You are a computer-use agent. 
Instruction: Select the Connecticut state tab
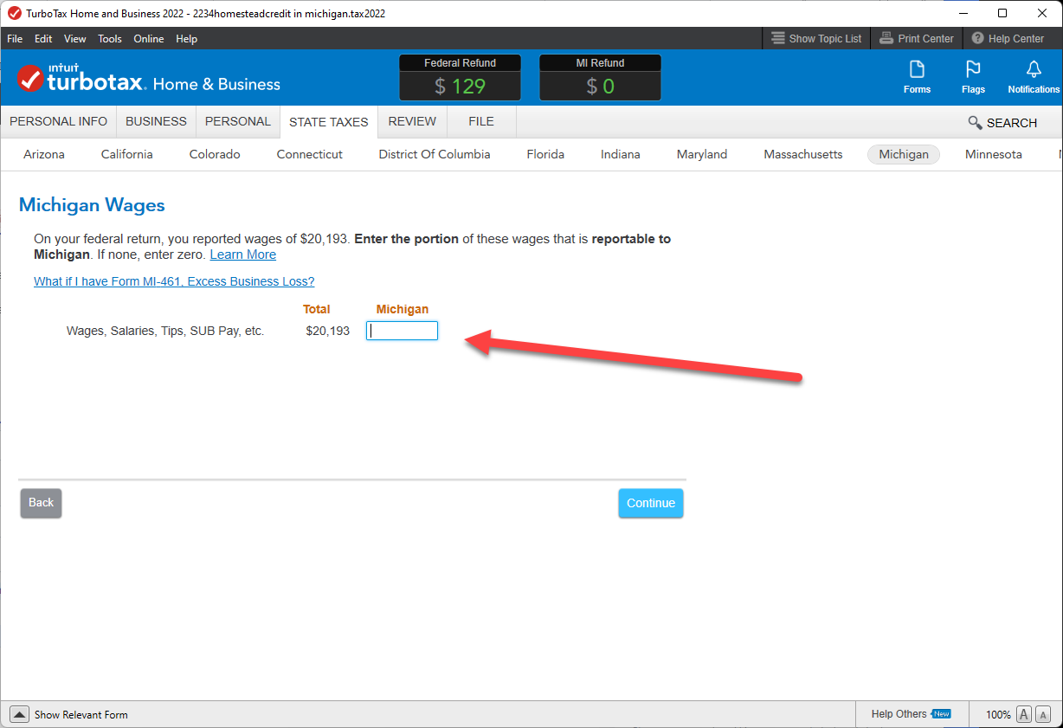(310, 154)
